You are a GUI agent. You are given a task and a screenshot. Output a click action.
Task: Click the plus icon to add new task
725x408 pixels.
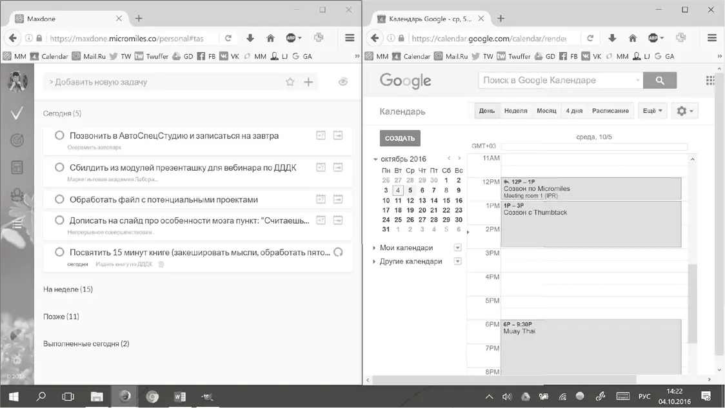[308, 82]
